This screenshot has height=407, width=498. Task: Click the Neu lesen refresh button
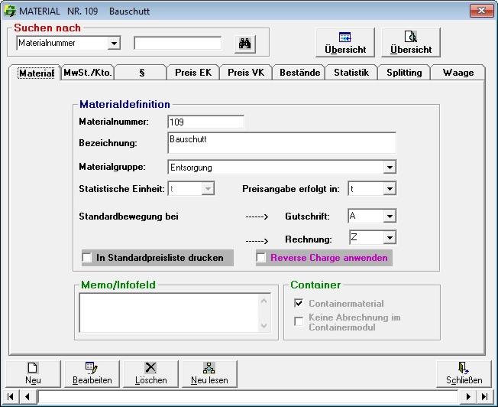[209, 373]
